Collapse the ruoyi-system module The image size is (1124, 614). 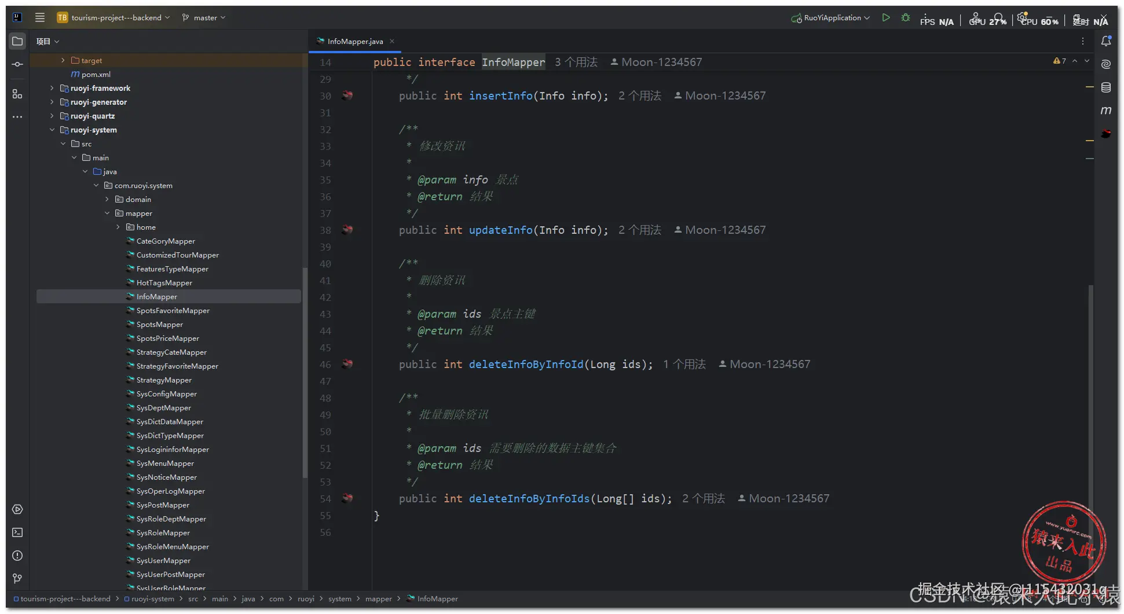pyautogui.click(x=52, y=130)
